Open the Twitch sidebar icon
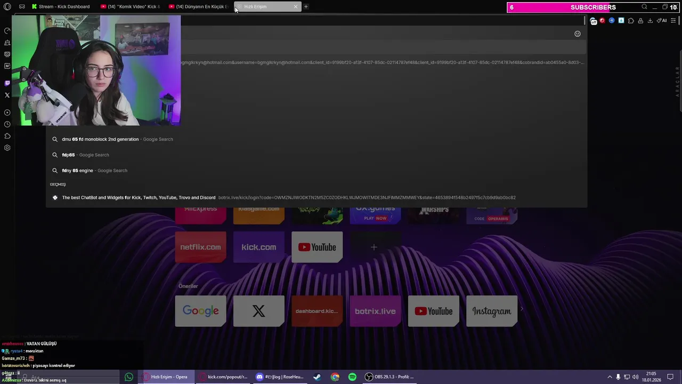Viewport: 682px width, 384px height. pos(7,83)
